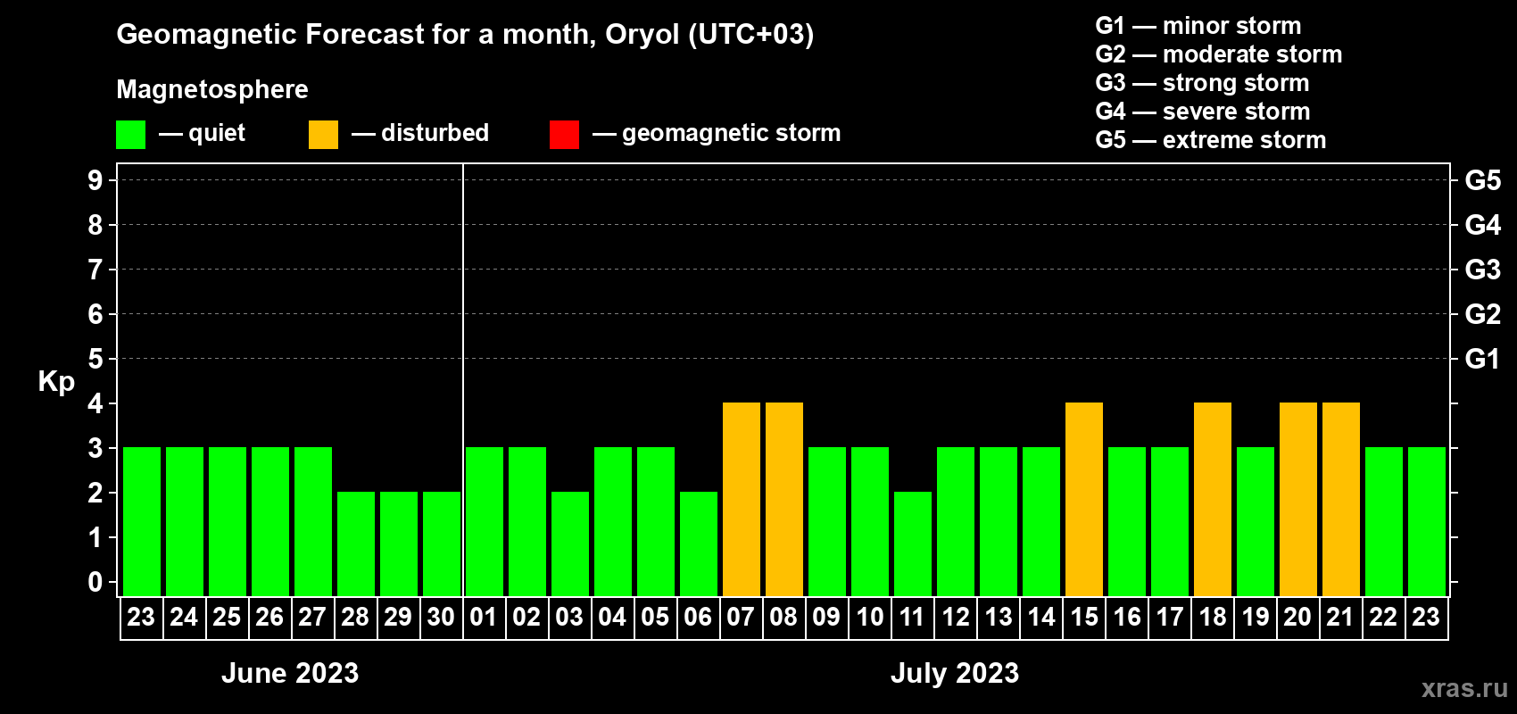Click the 'June 2023' month label
Screen dimensions: 1517x714
click(290, 673)
